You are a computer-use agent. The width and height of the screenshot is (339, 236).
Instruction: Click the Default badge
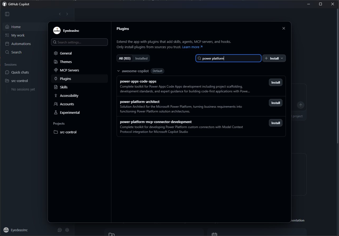(157, 71)
